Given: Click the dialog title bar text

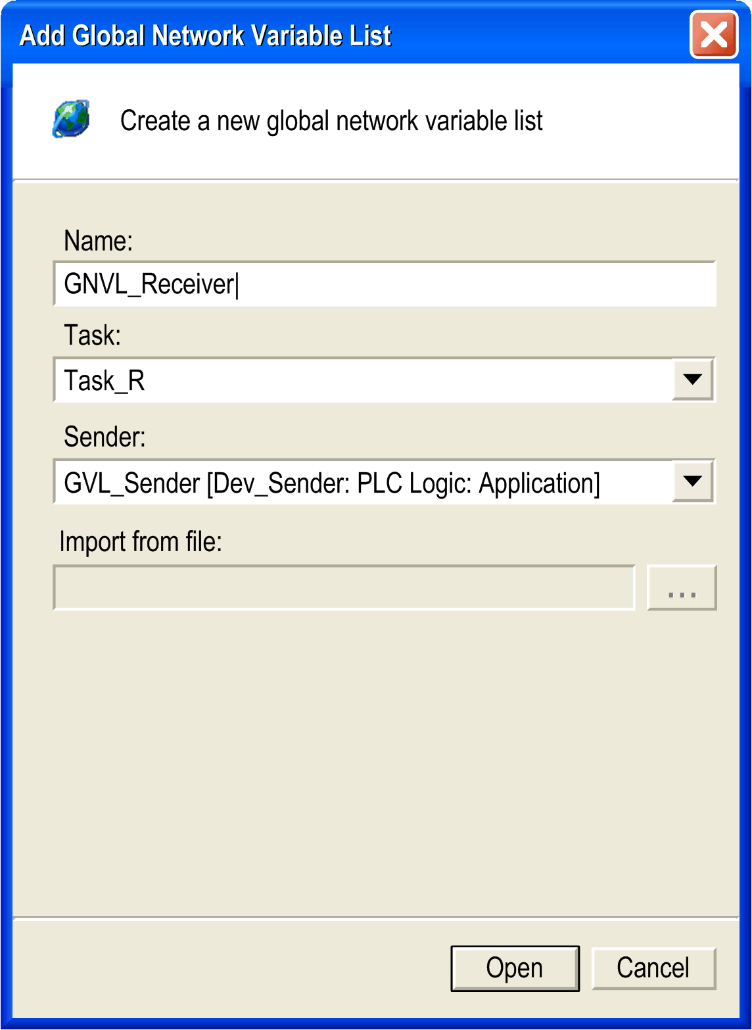Looking at the screenshot, I should 204,36.
